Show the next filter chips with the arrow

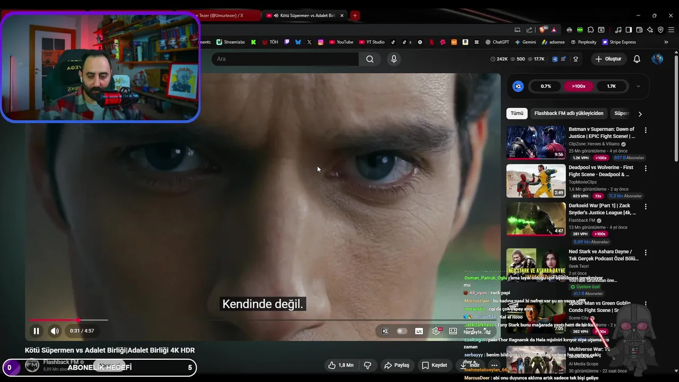[x=640, y=114]
